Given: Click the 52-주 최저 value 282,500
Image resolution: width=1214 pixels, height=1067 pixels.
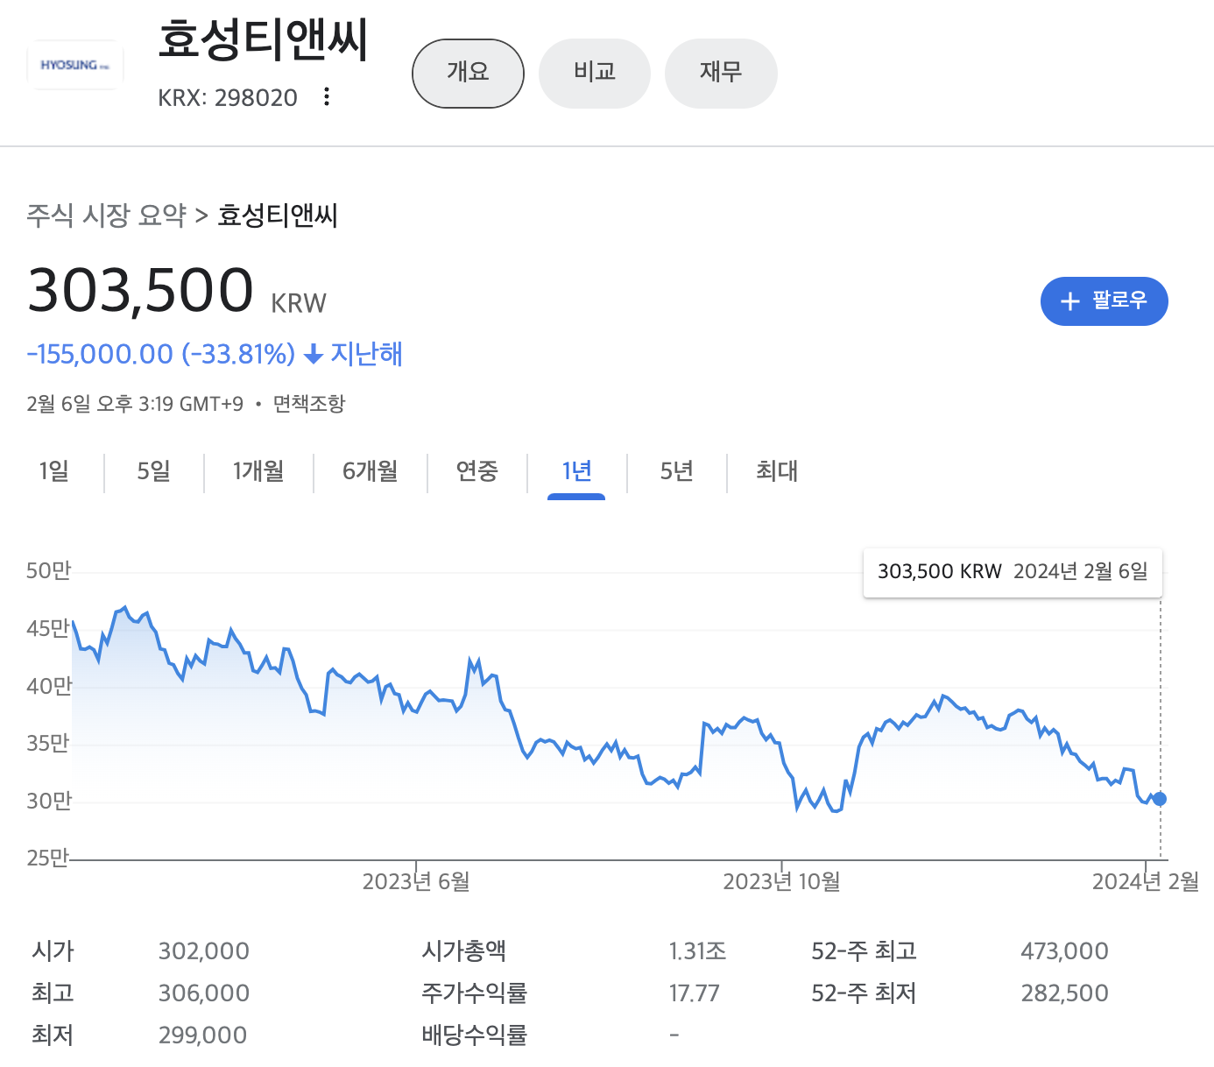Looking at the screenshot, I should (x=1064, y=993).
